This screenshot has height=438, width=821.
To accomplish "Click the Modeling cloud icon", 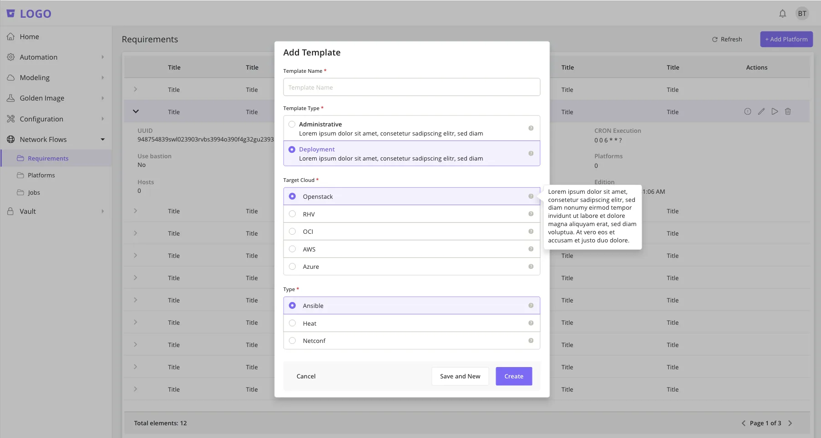I will click(10, 78).
